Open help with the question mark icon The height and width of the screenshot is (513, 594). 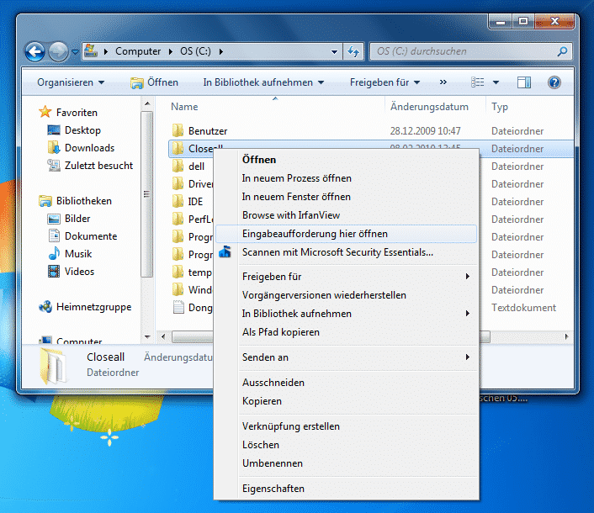click(554, 82)
